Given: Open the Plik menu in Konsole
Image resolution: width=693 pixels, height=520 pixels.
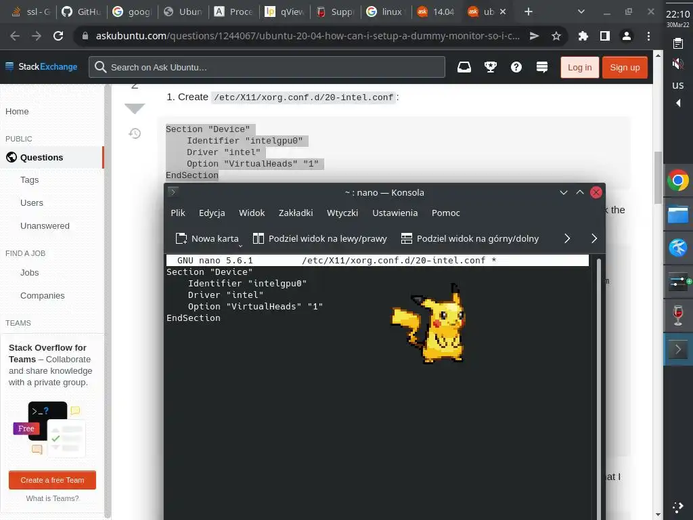Looking at the screenshot, I should 178,213.
